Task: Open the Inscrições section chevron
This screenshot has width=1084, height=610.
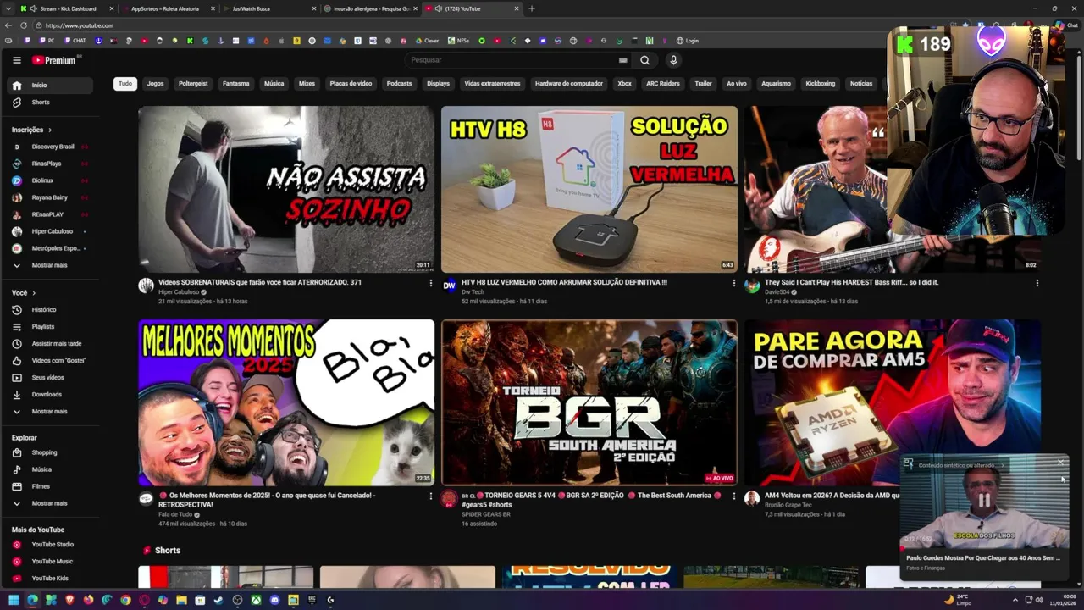Action: point(50,130)
